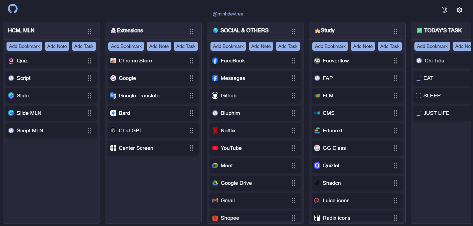
Task: Open the @minhdevtree profile link
Action: click(228, 14)
